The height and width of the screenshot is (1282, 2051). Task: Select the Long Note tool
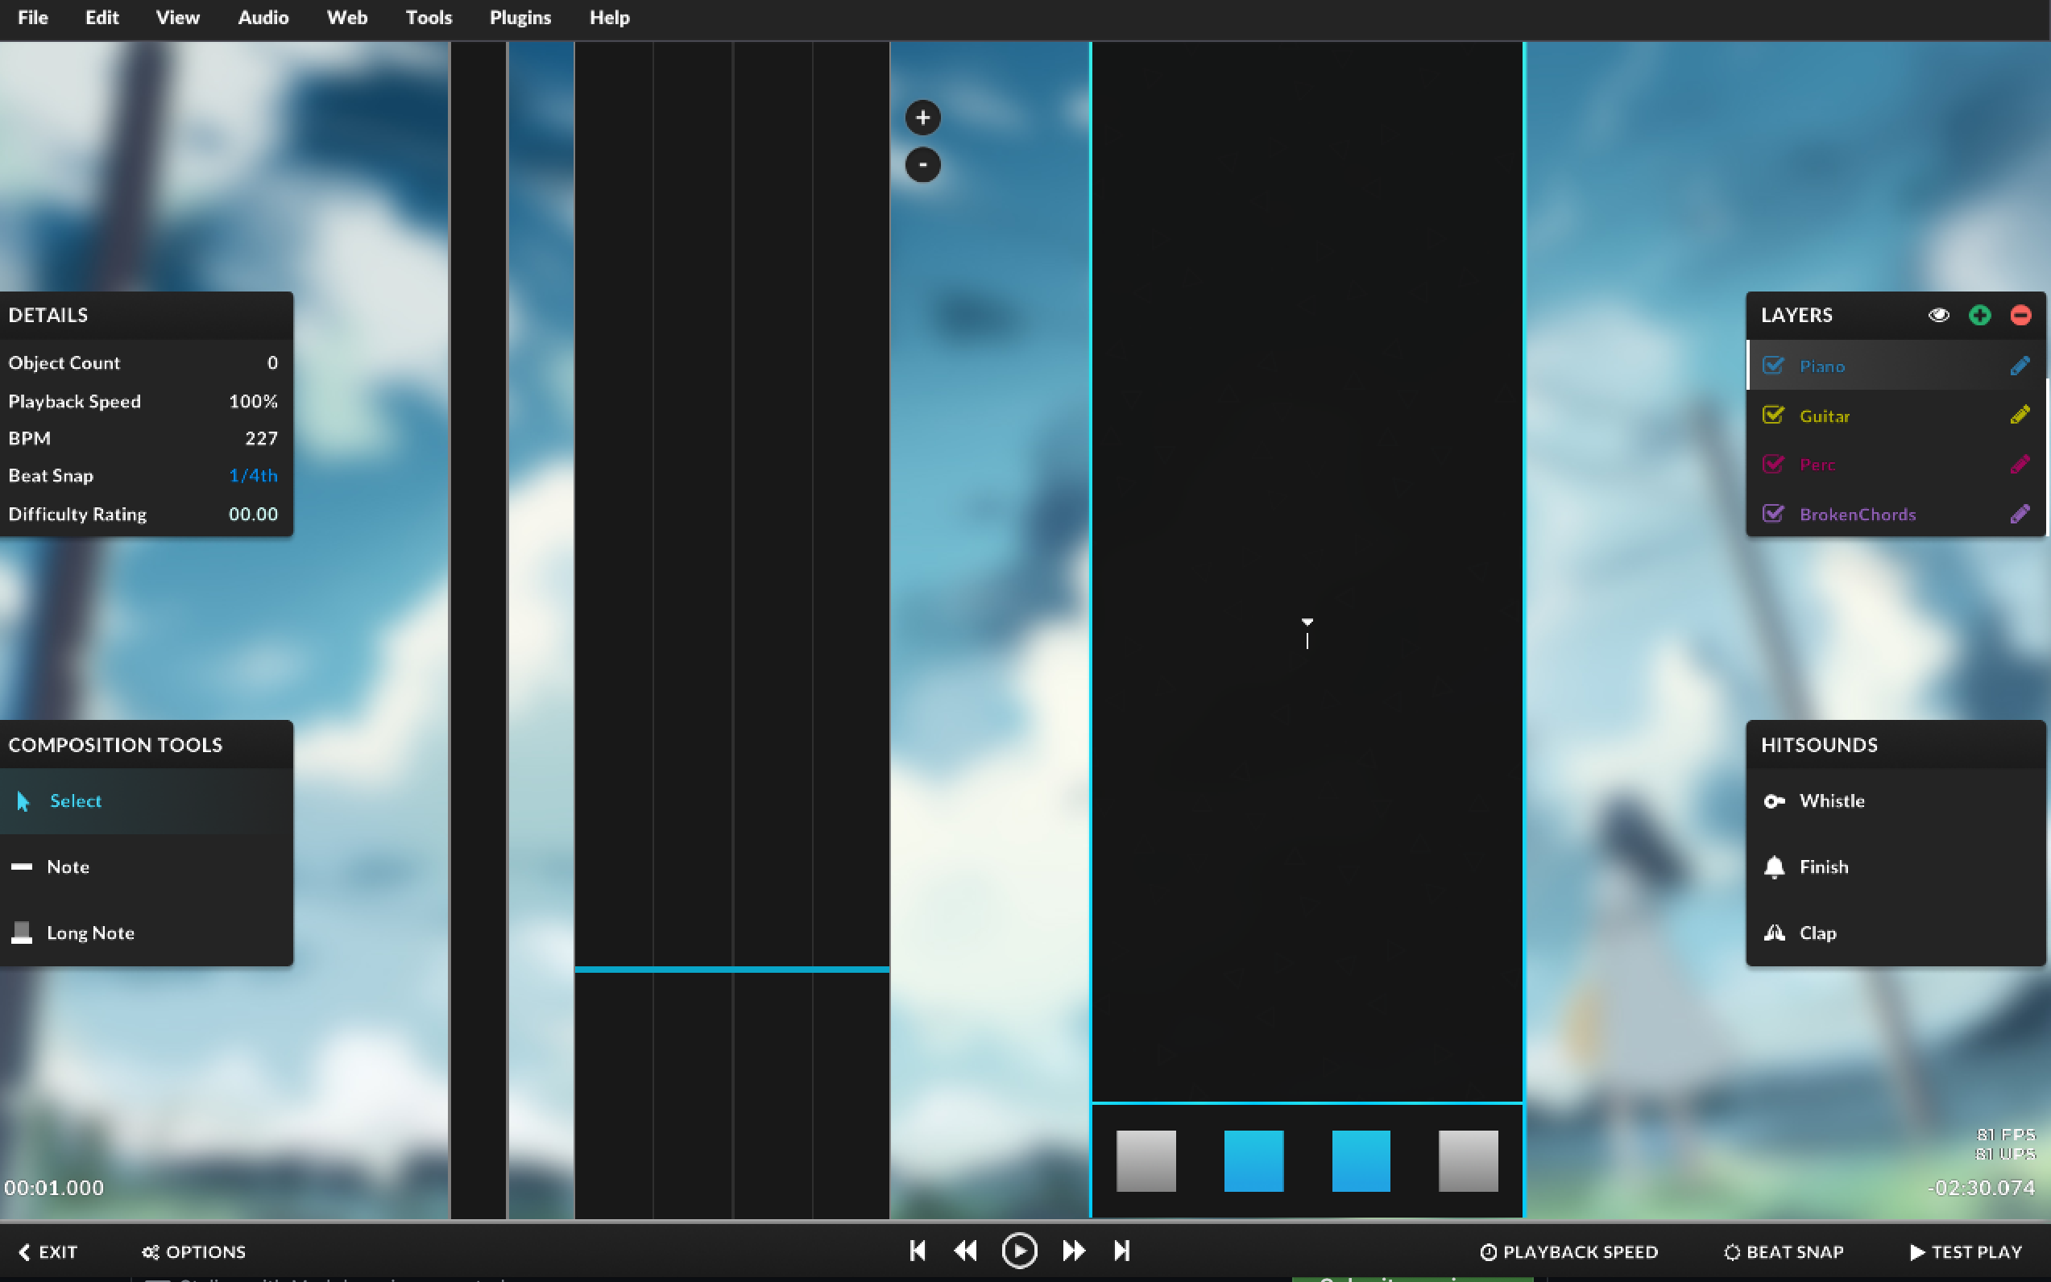[90, 933]
